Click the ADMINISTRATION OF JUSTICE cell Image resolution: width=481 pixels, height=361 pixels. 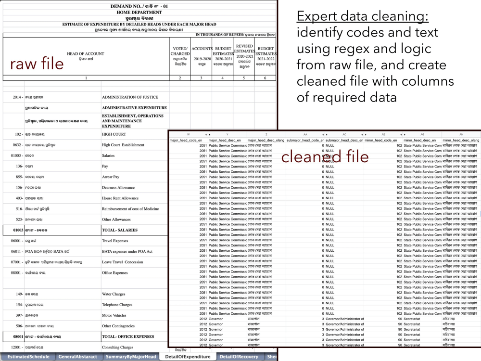click(x=135, y=97)
